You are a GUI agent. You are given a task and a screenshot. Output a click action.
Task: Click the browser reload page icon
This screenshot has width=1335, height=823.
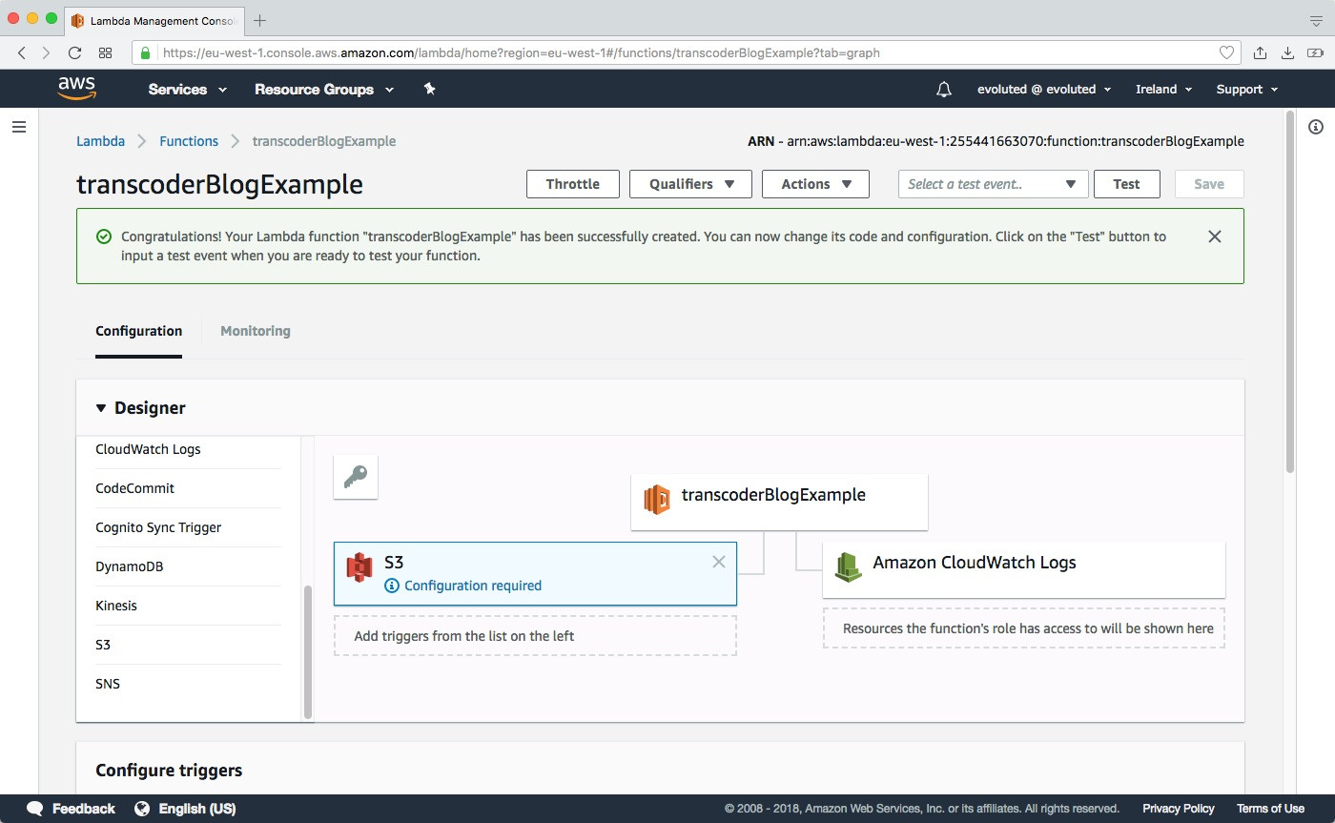click(x=74, y=52)
